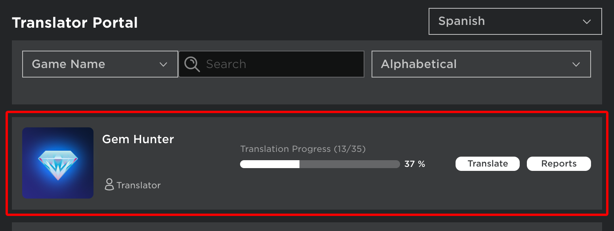Click the Game Name chevron arrow
The image size is (614, 231).
pos(163,64)
